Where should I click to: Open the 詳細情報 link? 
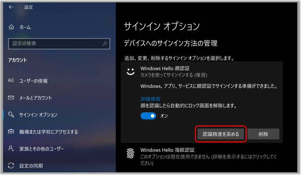(x=150, y=99)
